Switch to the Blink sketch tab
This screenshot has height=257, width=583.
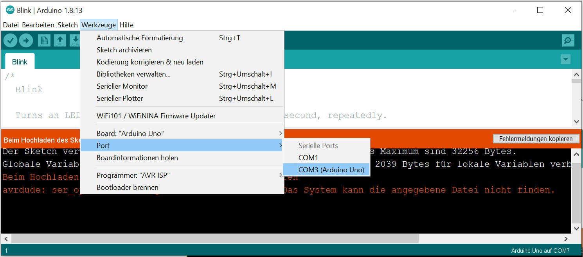20,62
